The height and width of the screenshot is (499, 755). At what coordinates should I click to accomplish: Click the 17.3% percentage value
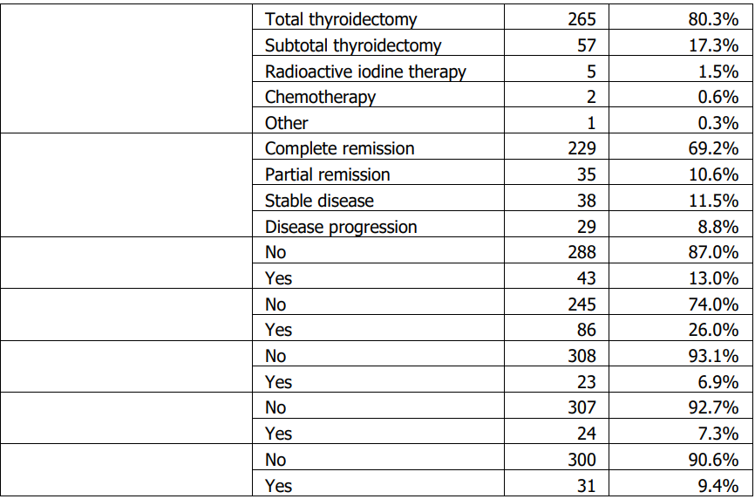tap(712, 45)
